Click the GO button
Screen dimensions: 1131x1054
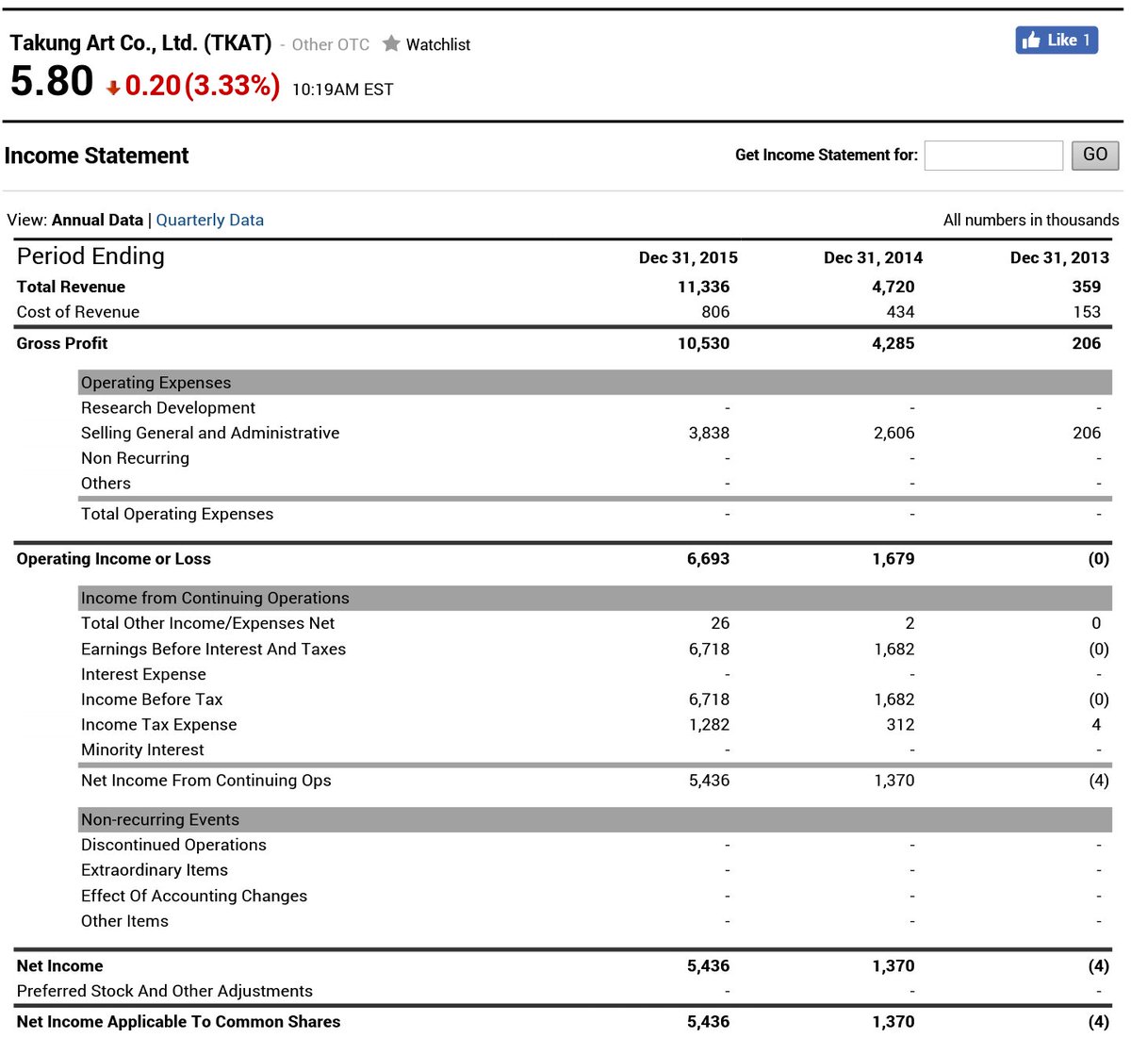(x=1095, y=155)
